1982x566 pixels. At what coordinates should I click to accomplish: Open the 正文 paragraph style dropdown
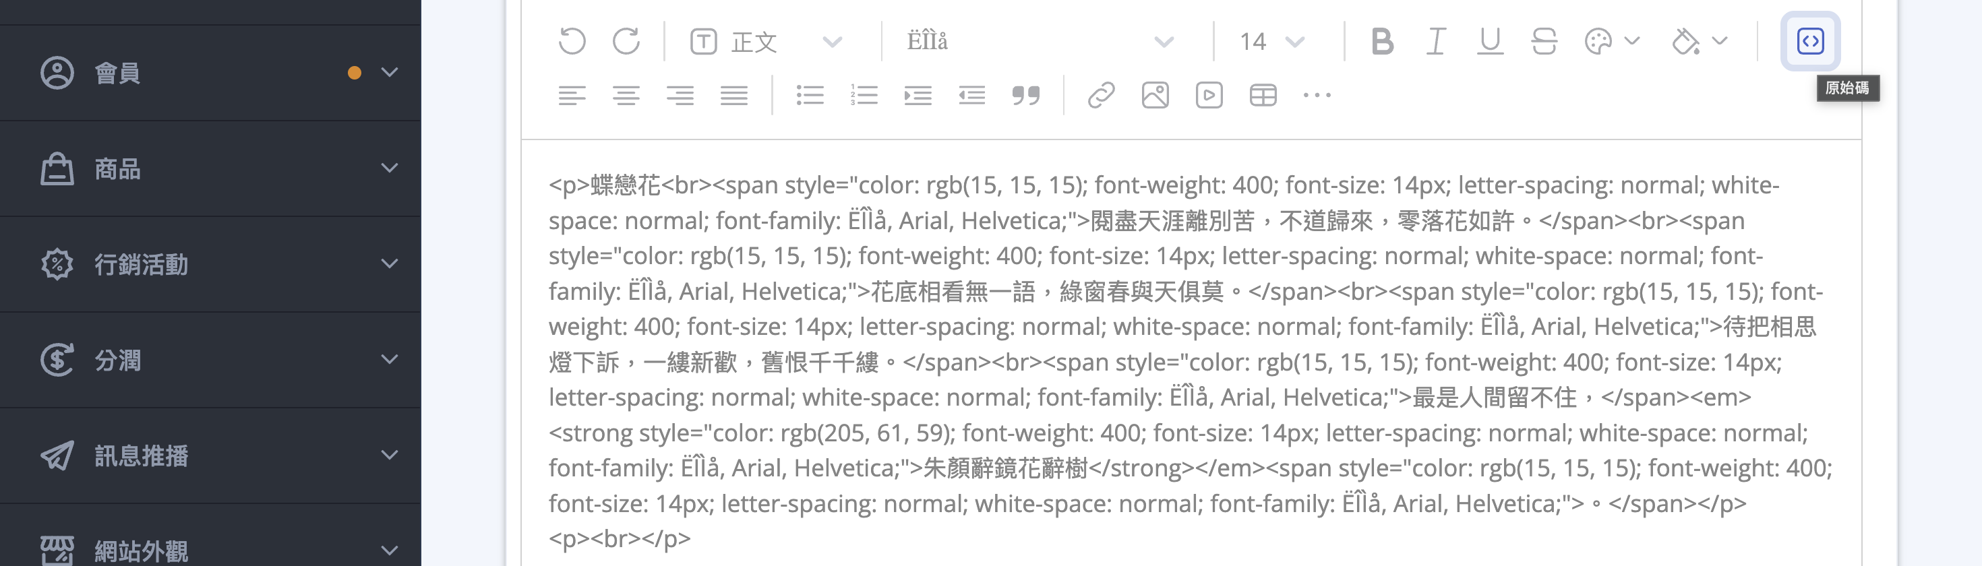(766, 42)
